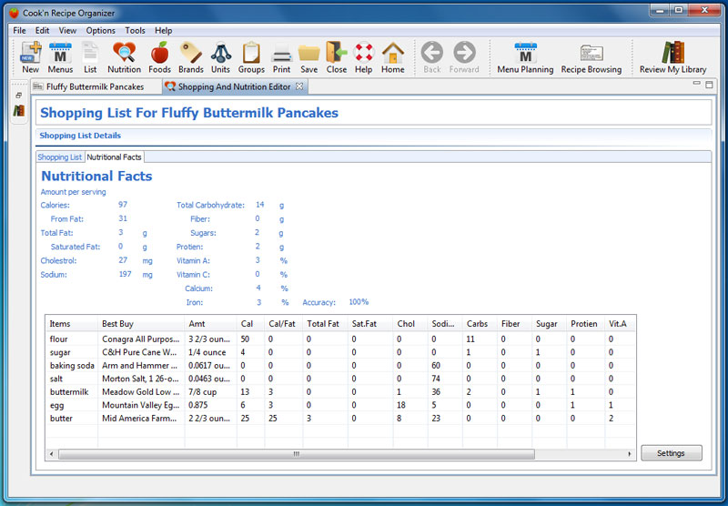Select the salt row item
Image resolution: width=728 pixels, height=506 pixels.
pyautogui.click(x=56, y=379)
